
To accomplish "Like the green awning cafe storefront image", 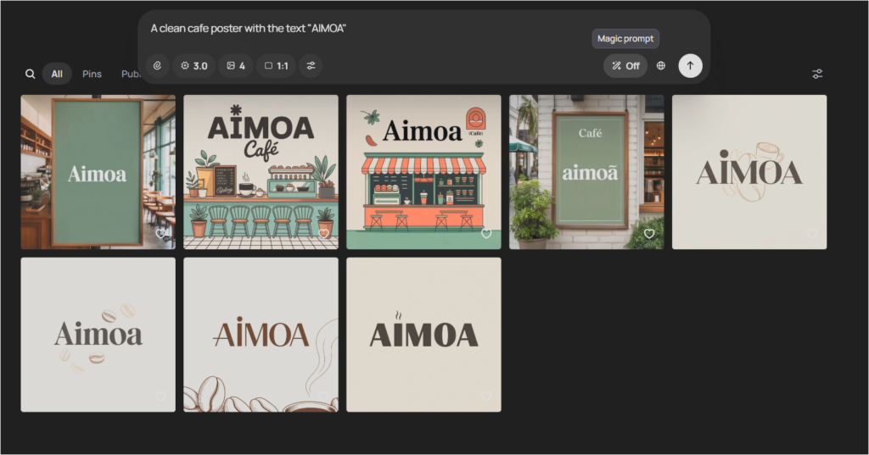I will coord(486,234).
